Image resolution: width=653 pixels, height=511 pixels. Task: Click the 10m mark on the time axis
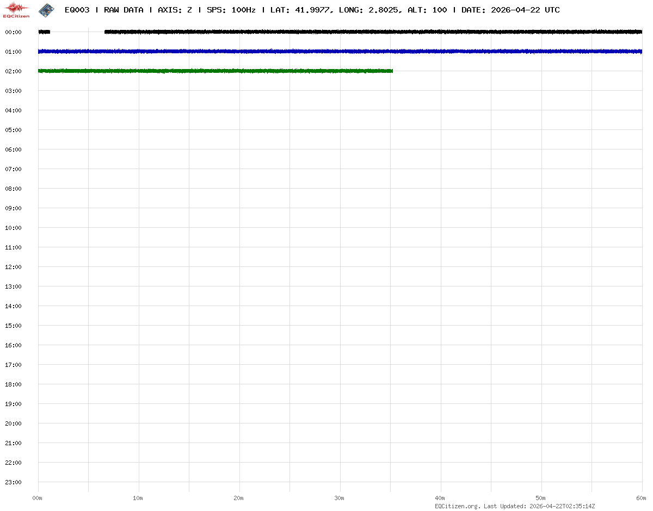point(138,498)
